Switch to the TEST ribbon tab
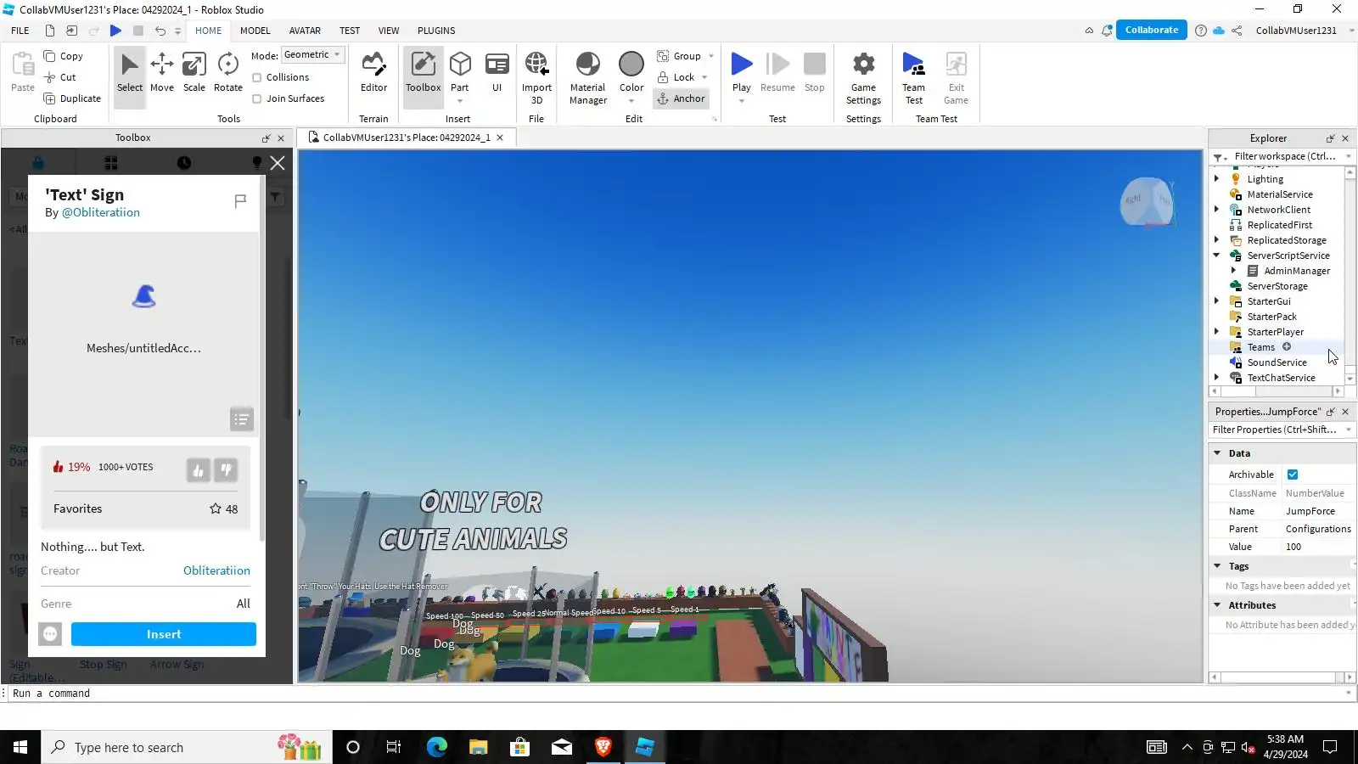1358x764 pixels. [350, 31]
